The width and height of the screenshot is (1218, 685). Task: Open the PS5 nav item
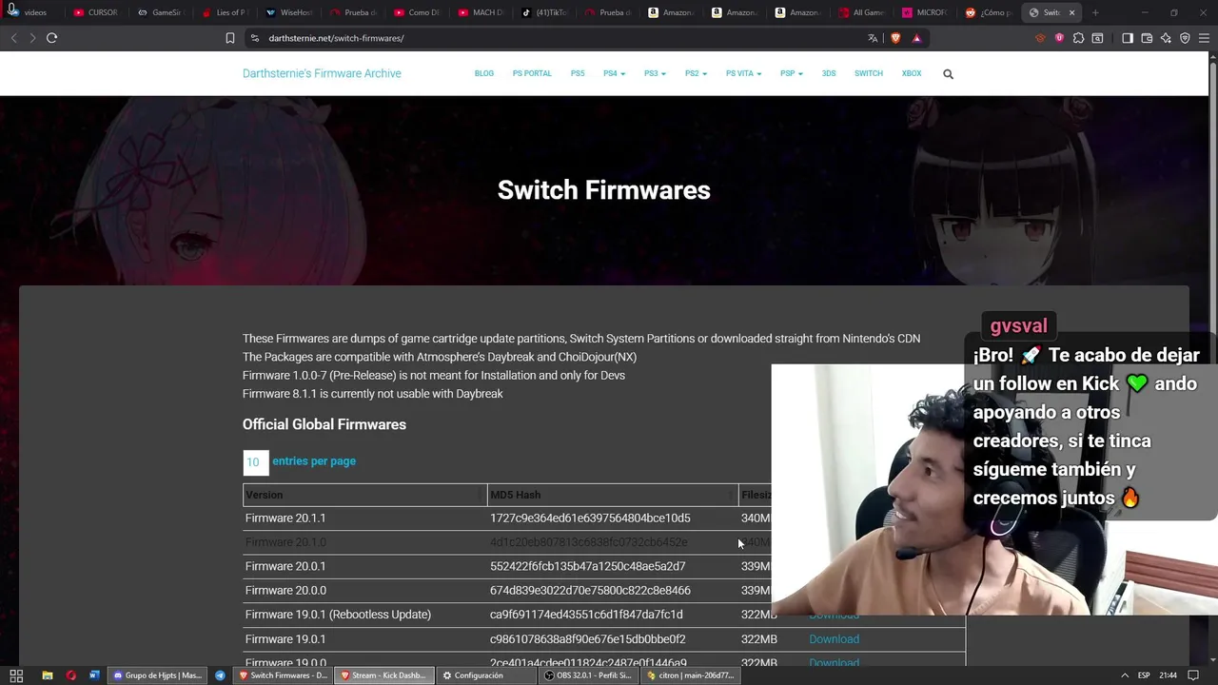tap(578, 73)
